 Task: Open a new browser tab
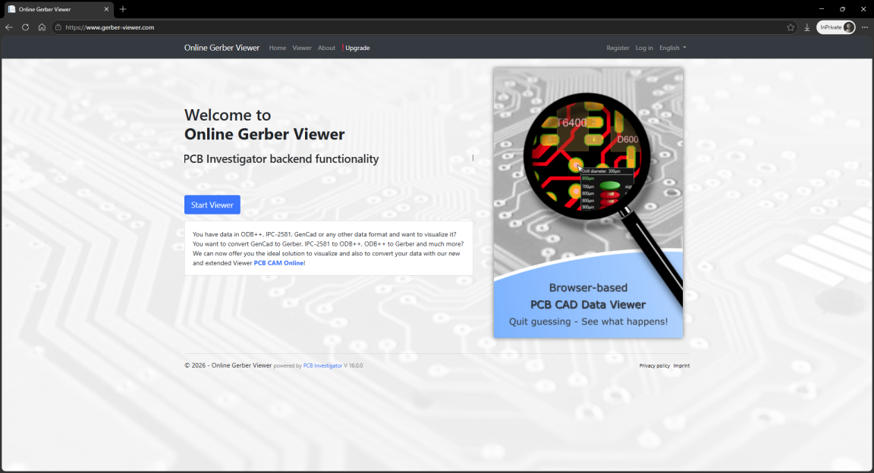coord(123,9)
